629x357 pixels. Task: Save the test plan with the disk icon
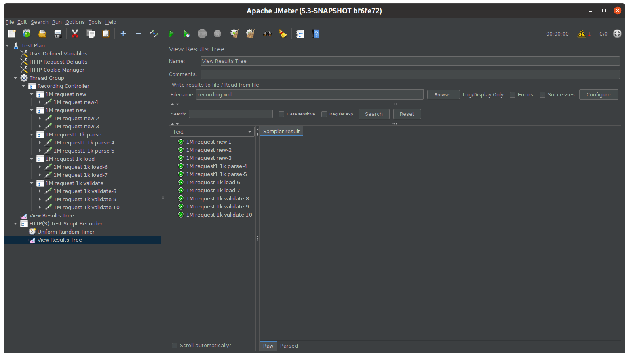point(57,34)
